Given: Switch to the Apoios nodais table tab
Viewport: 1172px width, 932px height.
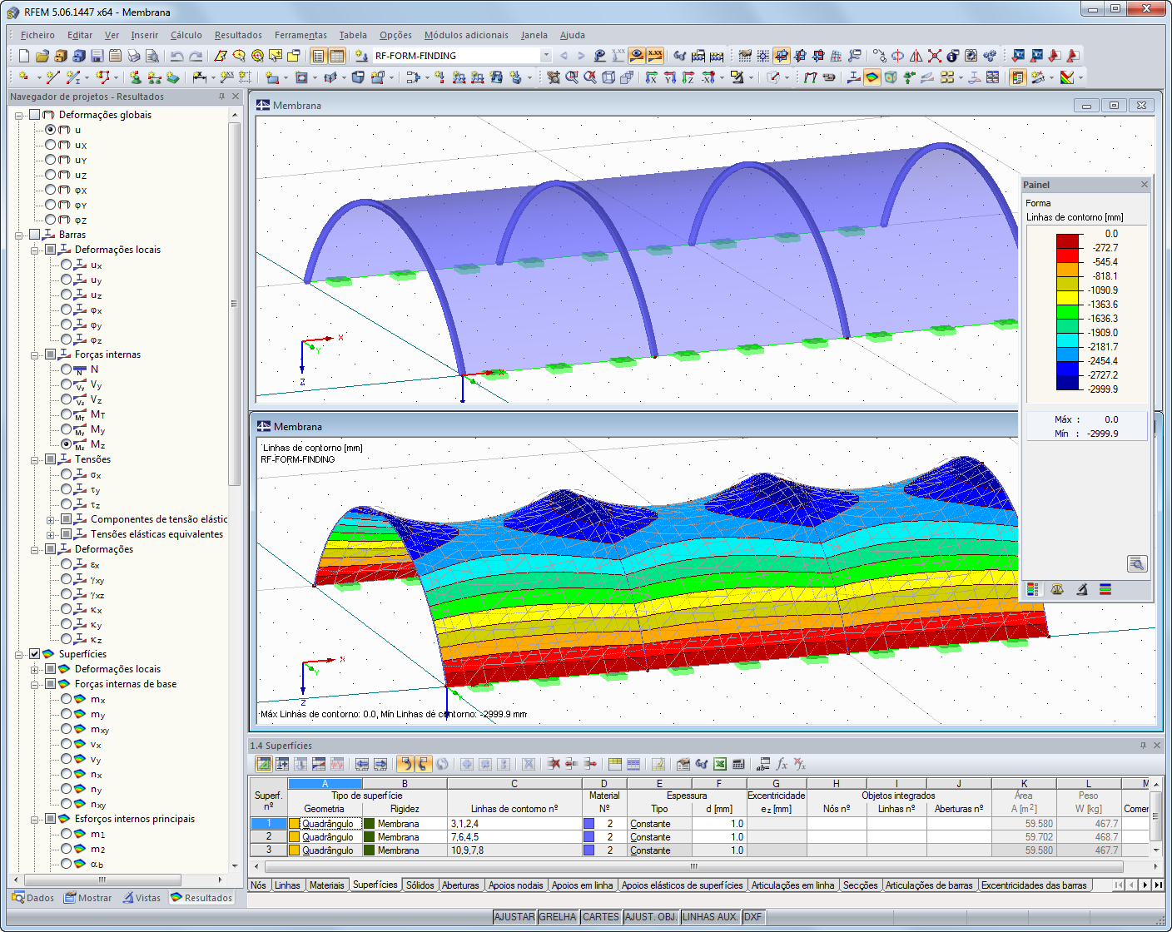Looking at the screenshot, I should click(516, 885).
